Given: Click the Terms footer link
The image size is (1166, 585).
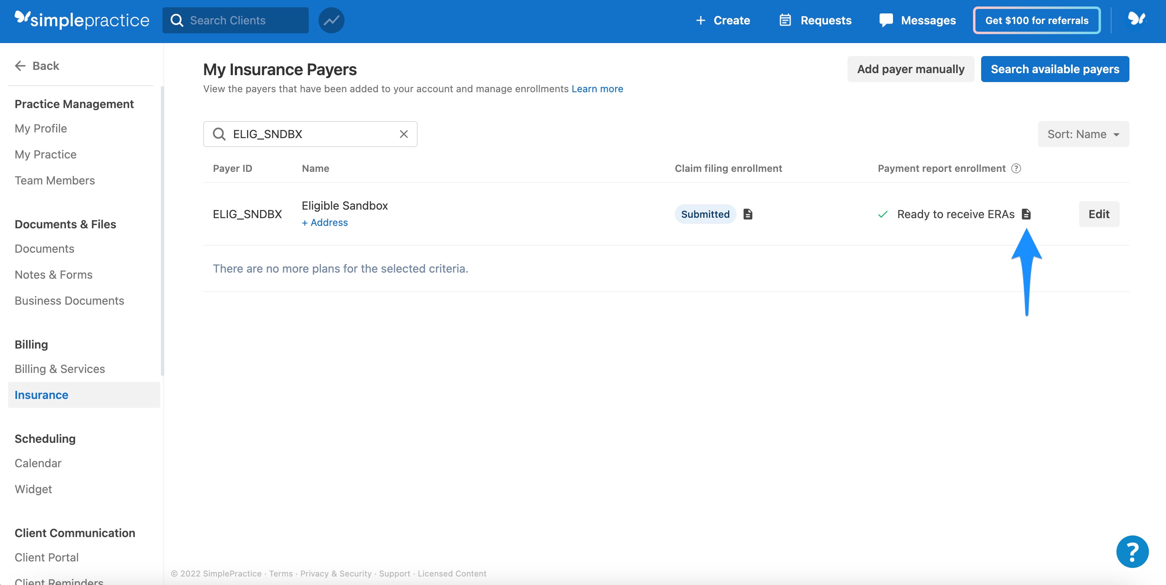Looking at the screenshot, I should pyautogui.click(x=281, y=574).
